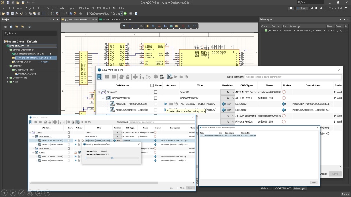Click the play action icon for MicroSTEP in the small Save dialog
This screenshot has width=351, height=197.
(76, 140)
